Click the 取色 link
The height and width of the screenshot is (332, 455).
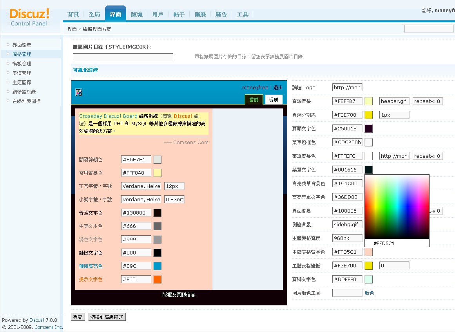369,293
